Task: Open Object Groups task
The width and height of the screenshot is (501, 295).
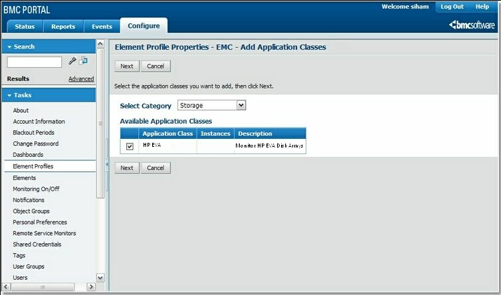Action: [x=31, y=211]
